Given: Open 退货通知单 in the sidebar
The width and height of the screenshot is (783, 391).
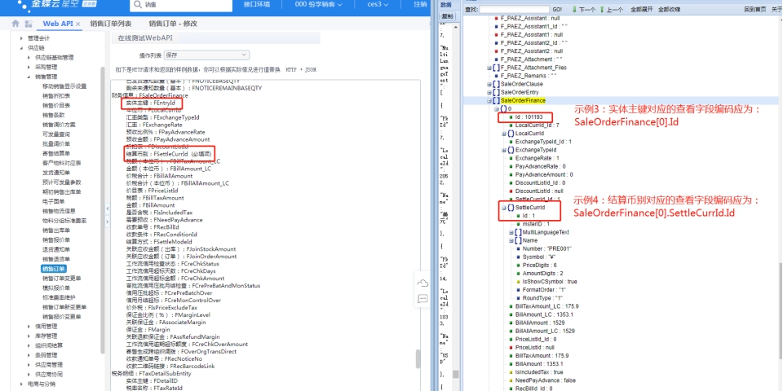Looking at the screenshot, I should [x=56, y=249].
